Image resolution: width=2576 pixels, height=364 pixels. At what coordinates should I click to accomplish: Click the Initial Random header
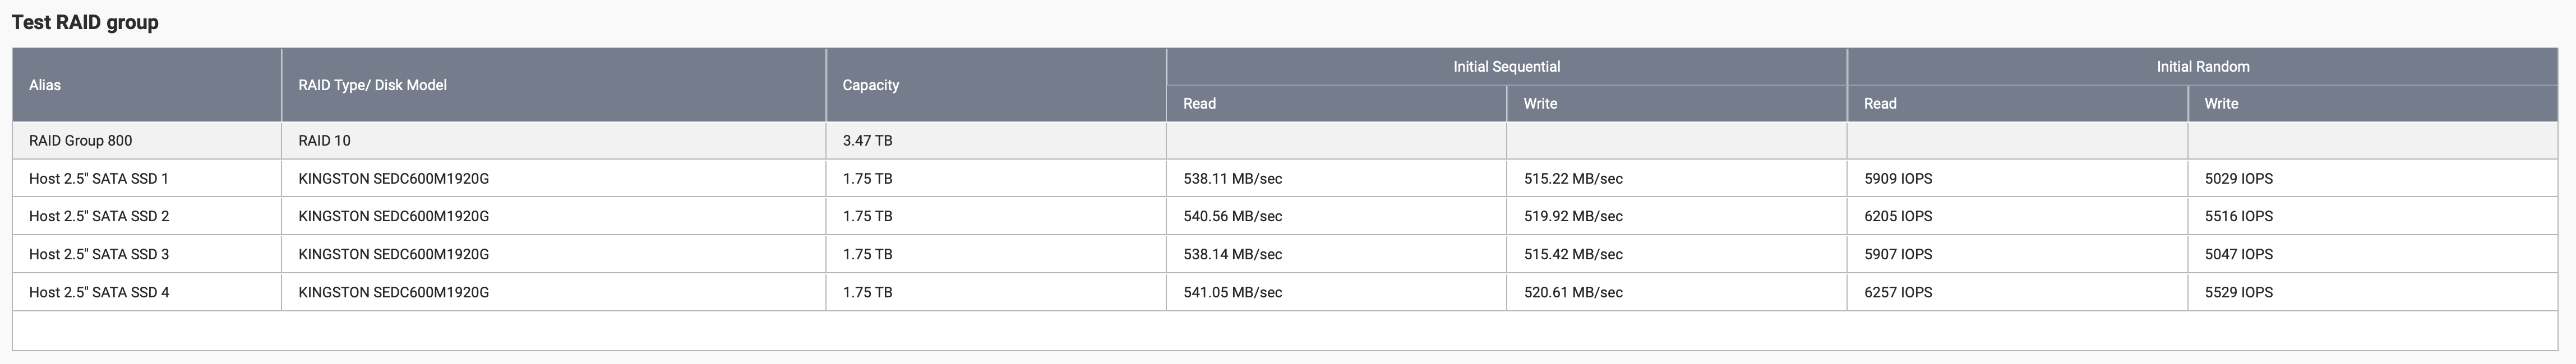point(2202,67)
